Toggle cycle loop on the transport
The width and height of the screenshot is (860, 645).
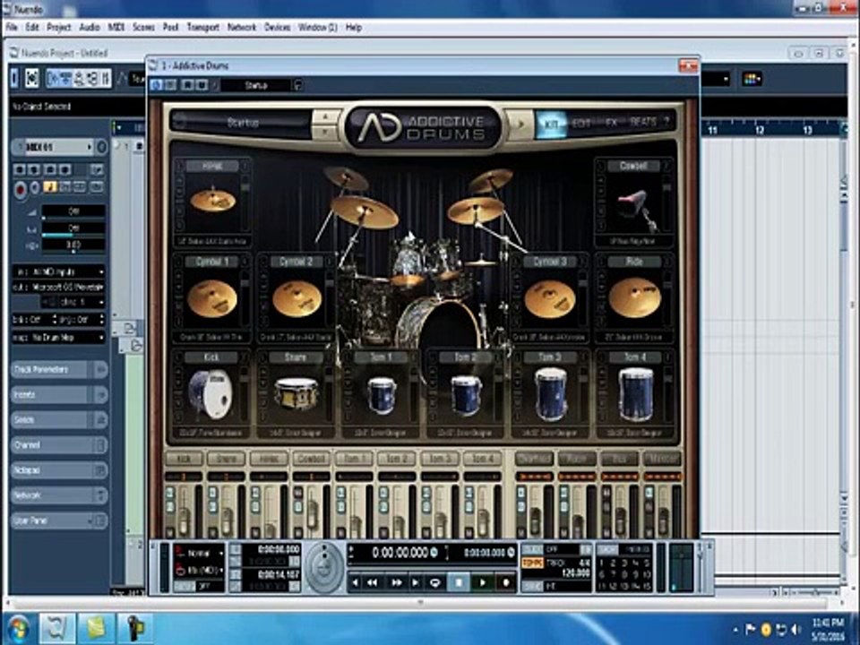pos(435,582)
